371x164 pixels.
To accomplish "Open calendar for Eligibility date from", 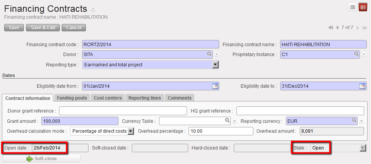I will [x=215, y=86].
